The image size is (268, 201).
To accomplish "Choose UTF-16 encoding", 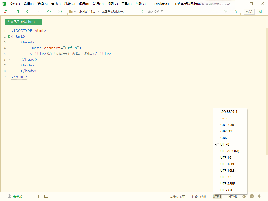I will (230, 157).
